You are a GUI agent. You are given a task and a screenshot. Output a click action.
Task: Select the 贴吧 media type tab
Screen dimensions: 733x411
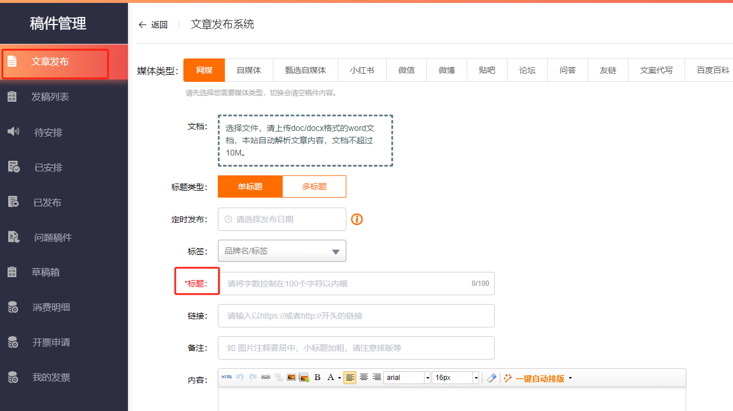tap(487, 70)
